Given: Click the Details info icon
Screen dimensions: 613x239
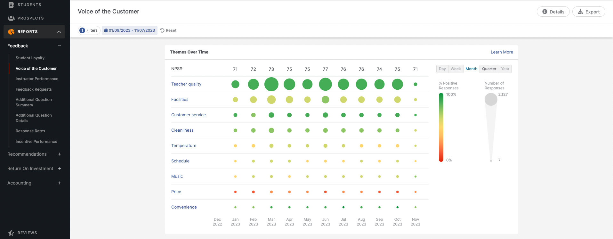Looking at the screenshot, I should click(544, 12).
